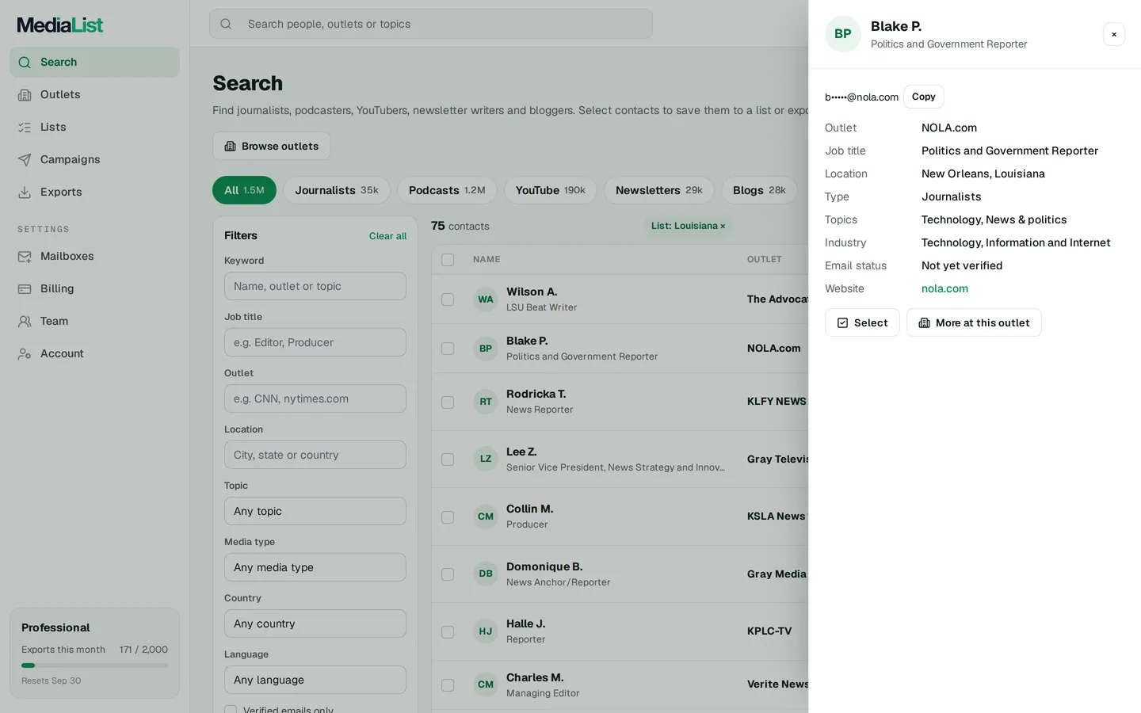Image resolution: width=1141 pixels, height=713 pixels.
Task: Click the RT avatar for Rodricka T.
Action: 486,402
